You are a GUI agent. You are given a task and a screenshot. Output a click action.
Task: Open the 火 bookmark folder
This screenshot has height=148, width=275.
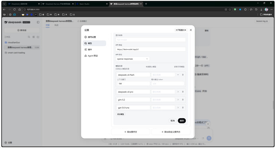(65, 15)
